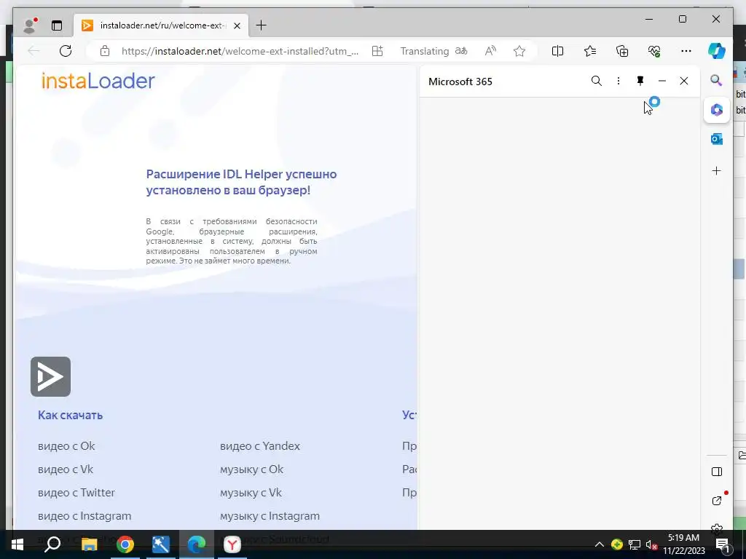Screen dimensions: 746x559
Task: Close the Microsoft 365 side panel
Action: [x=684, y=81]
